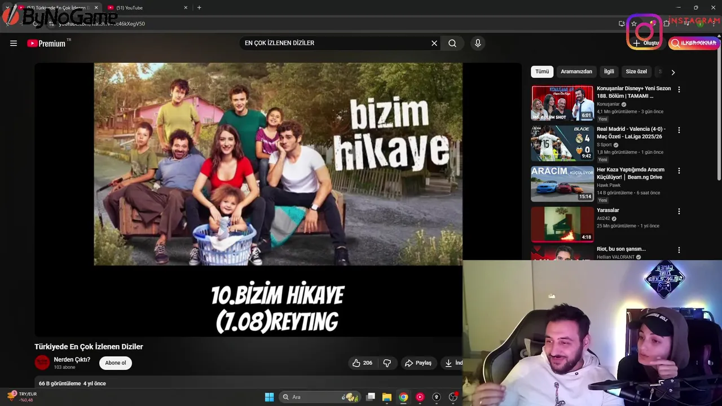This screenshot has width=722, height=406.
Task: Click the Windows taskbar Ara search box
Action: pyautogui.click(x=320, y=397)
